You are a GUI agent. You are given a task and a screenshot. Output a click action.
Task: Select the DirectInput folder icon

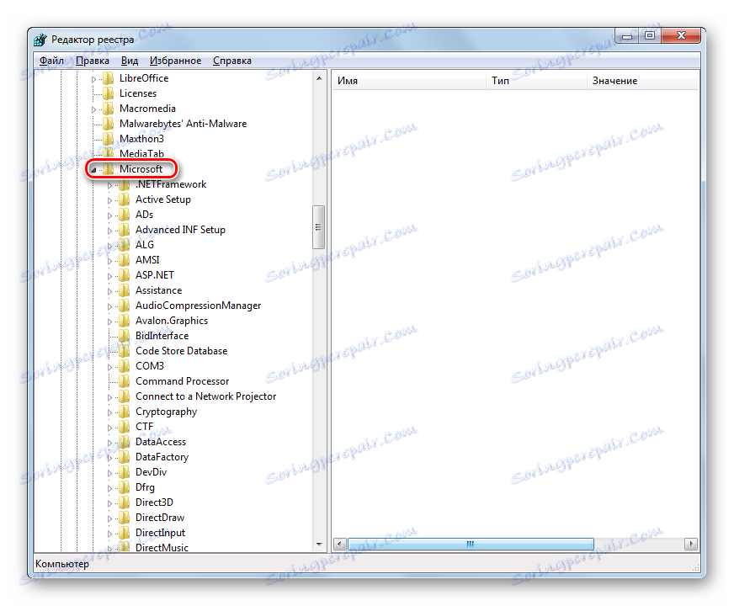124,533
